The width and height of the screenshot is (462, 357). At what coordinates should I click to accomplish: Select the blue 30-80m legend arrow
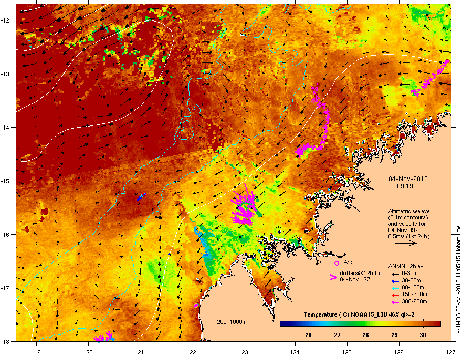pos(395,281)
